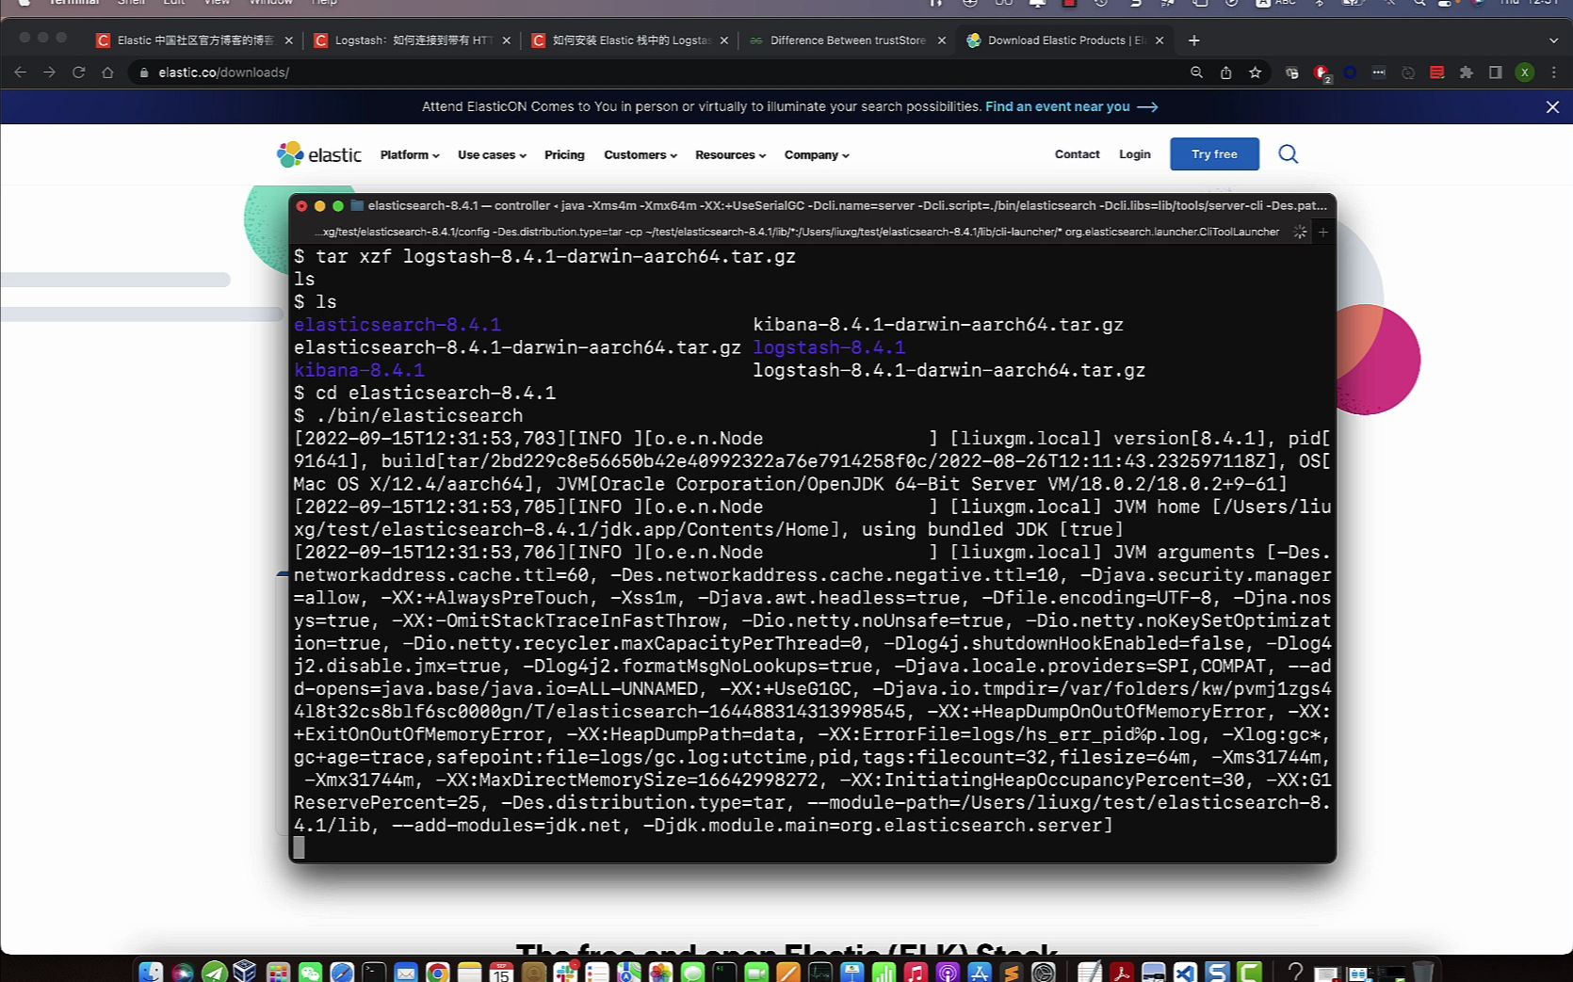
Task: Click the Try free button
Action: point(1214,153)
